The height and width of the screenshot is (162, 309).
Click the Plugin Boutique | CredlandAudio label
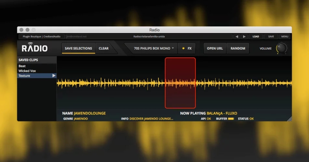pyautogui.click(x=41, y=37)
